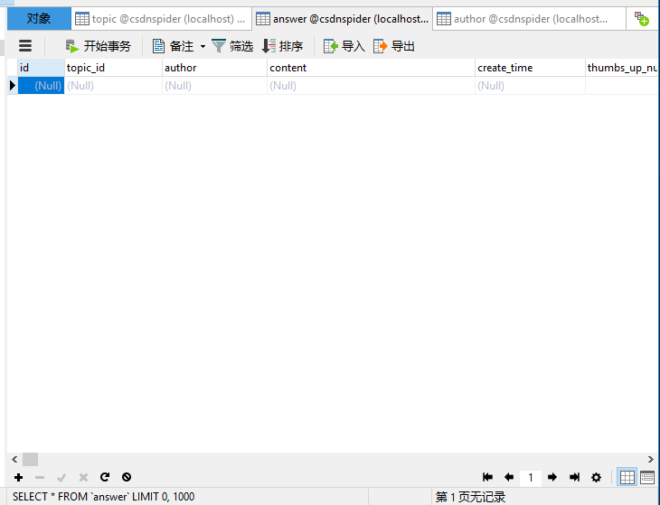
Task: Click the horizontal scrollbar thumb
Action: coord(30,459)
